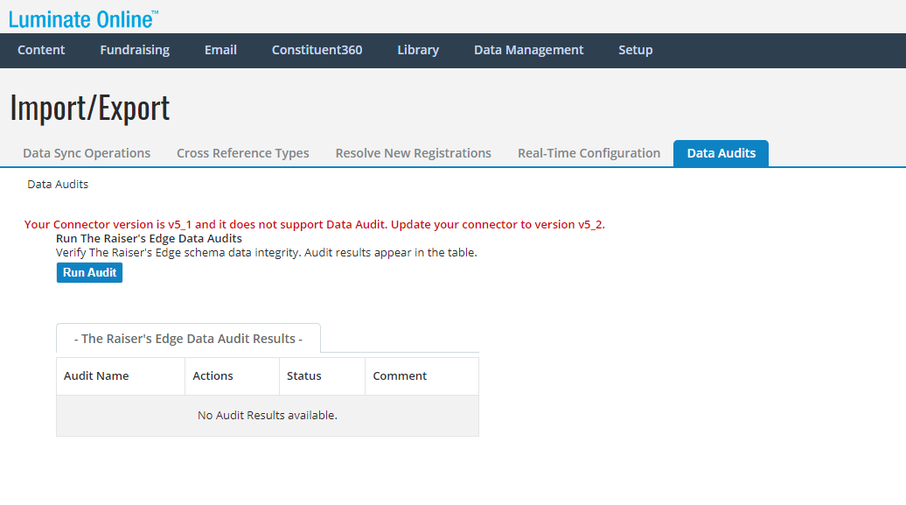
Task: Click 'Run The Raiser's Edge Data Audits' heading
Action: pos(149,238)
